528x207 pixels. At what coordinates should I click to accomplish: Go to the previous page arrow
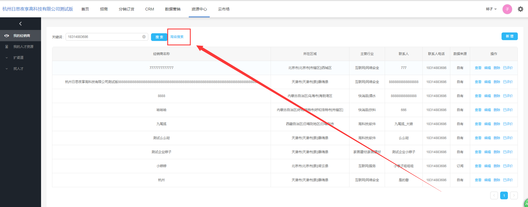coord(494,195)
